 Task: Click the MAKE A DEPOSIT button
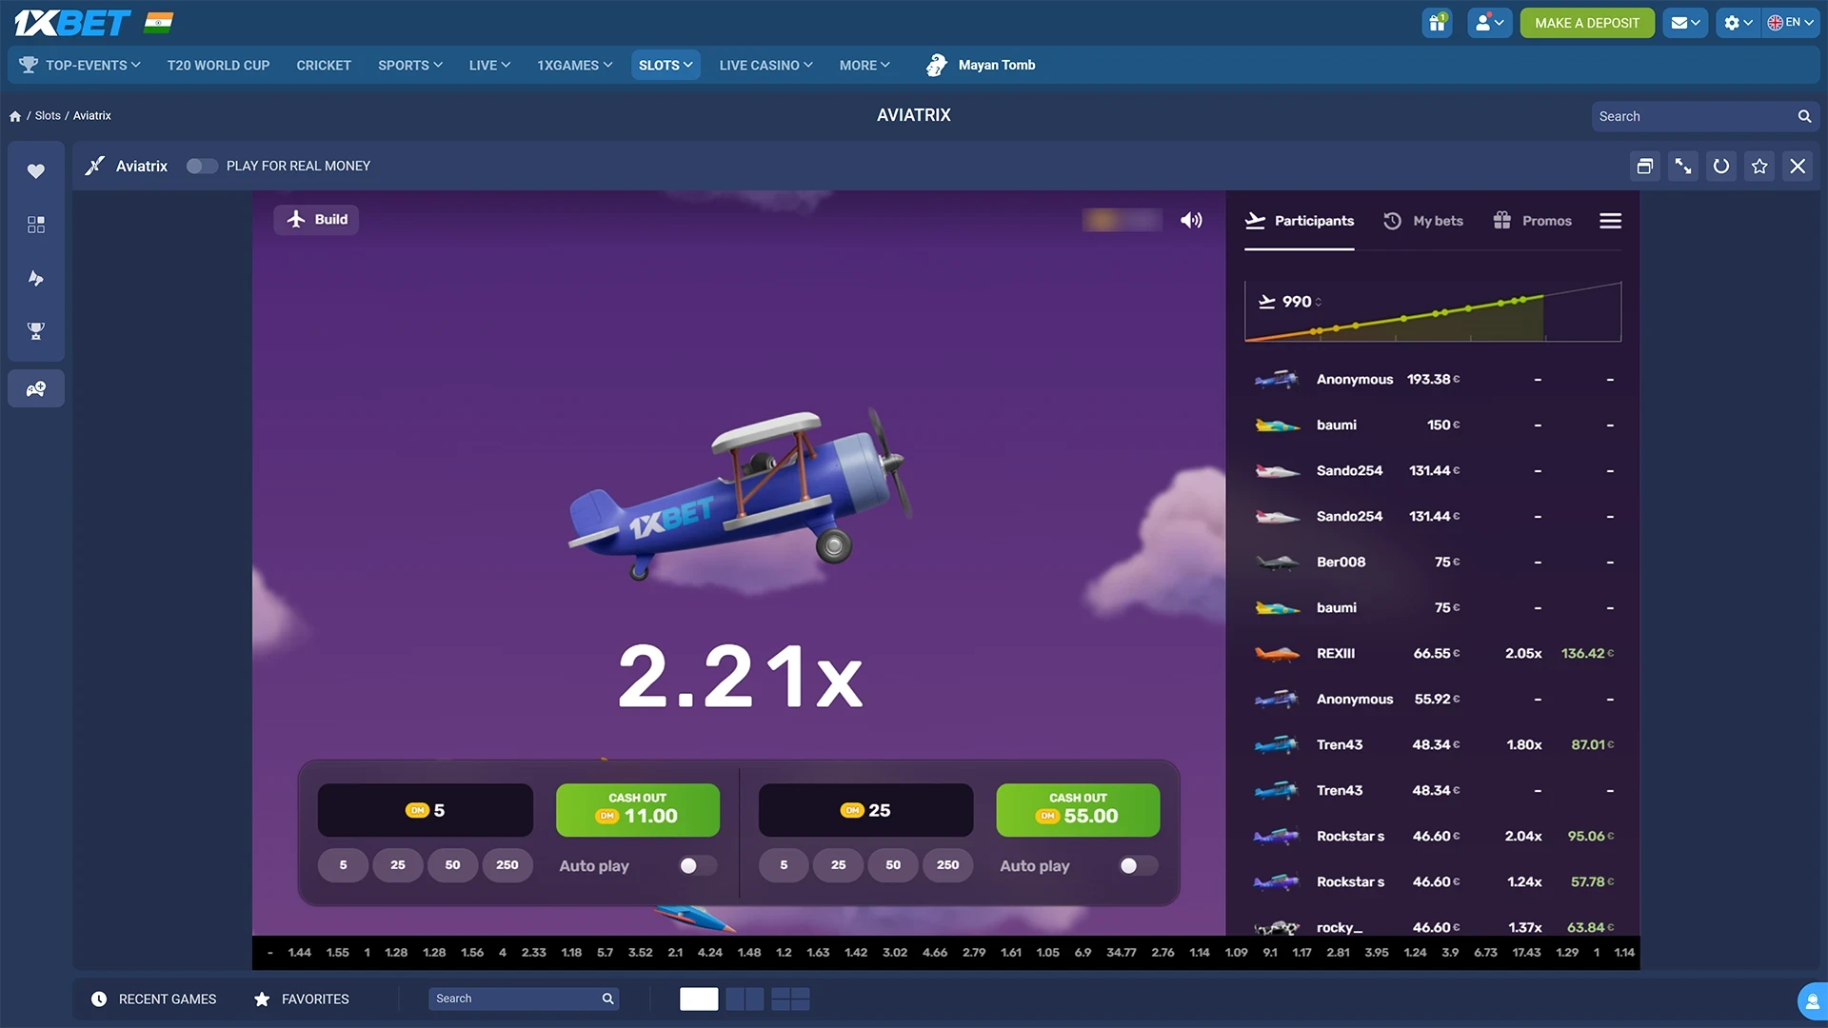point(1586,22)
